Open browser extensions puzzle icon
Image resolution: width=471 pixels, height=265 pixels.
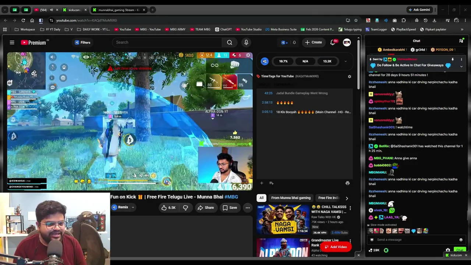[404, 20]
